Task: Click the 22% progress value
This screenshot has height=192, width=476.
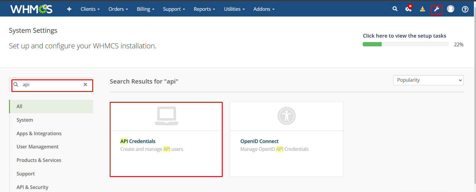Action: pyautogui.click(x=459, y=44)
